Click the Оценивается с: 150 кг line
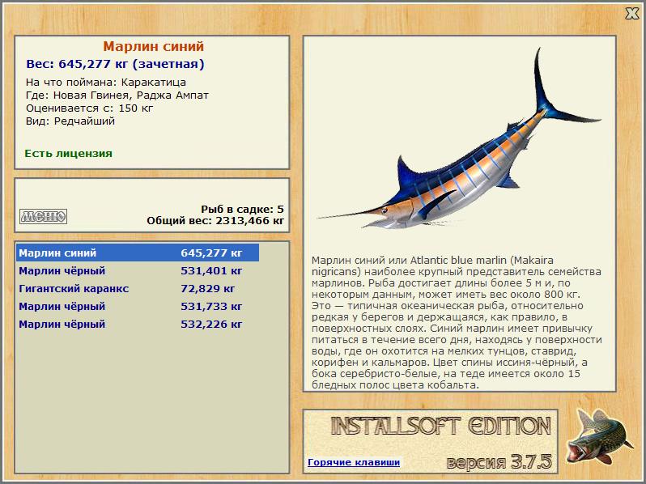Screen dimensions: 646x484 click(x=89, y=108)
